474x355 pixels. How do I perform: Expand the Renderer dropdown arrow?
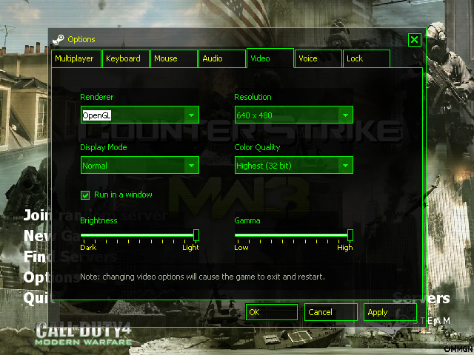tap(191, 115)
